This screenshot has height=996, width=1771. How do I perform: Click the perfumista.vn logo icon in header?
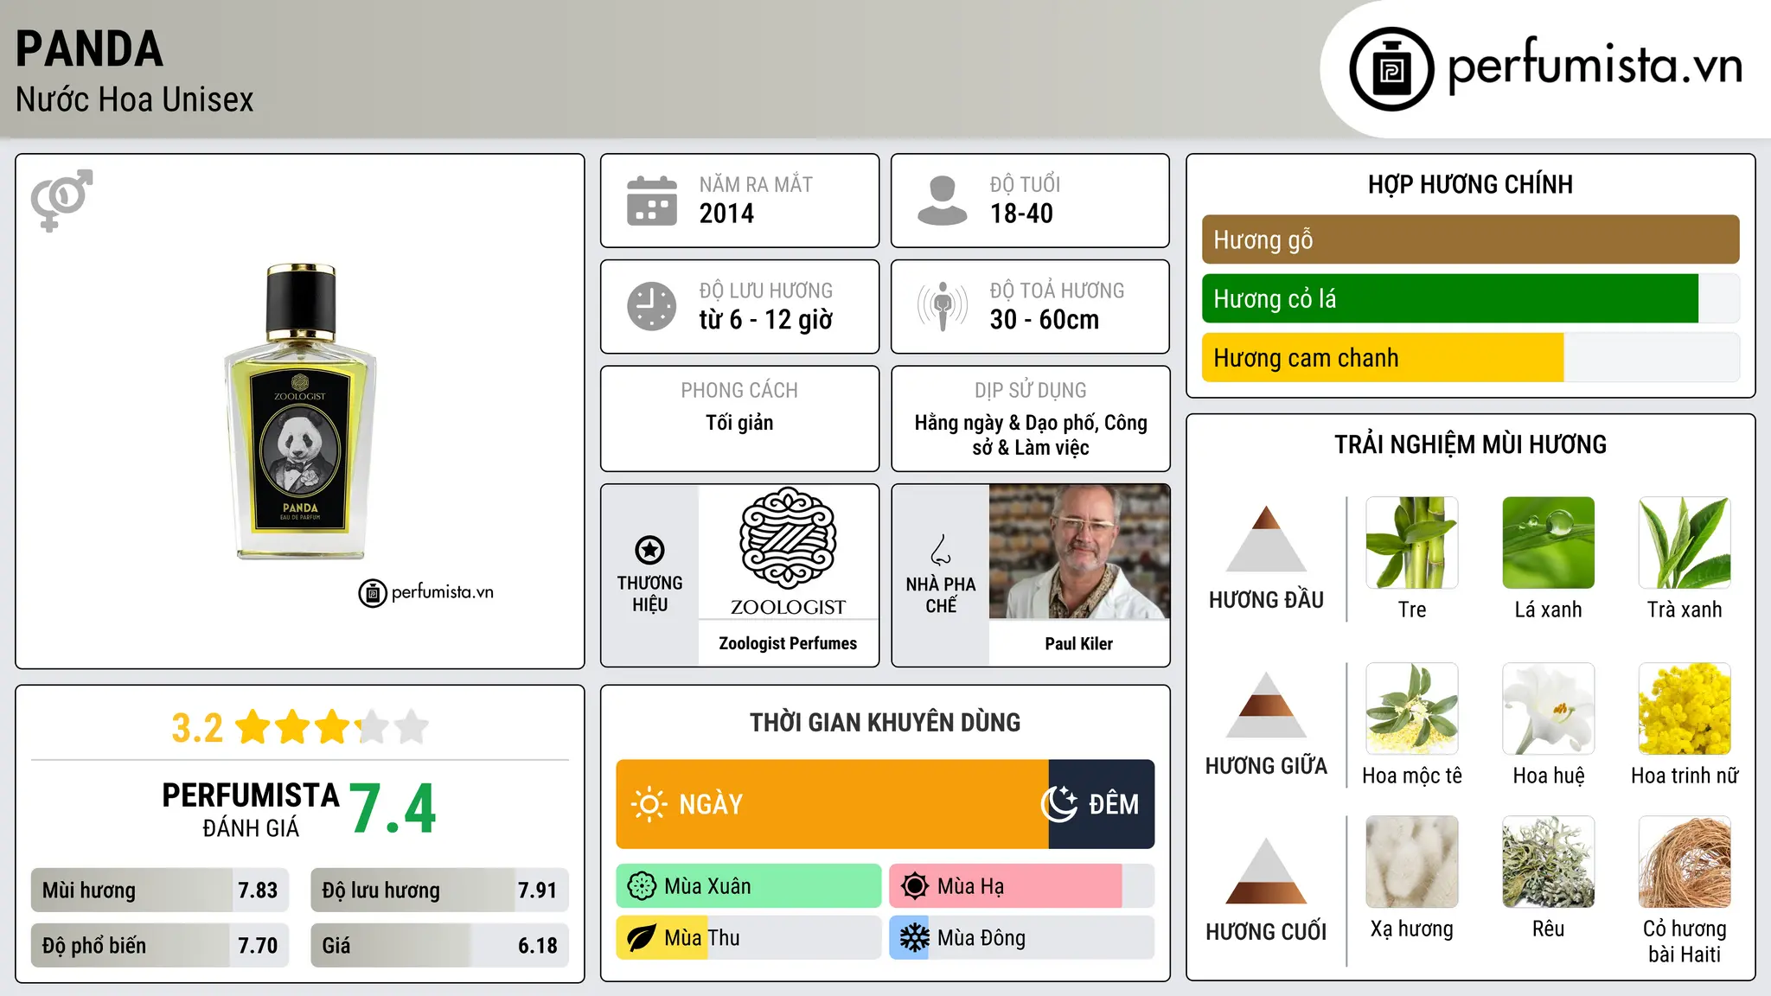point(1391,68)
